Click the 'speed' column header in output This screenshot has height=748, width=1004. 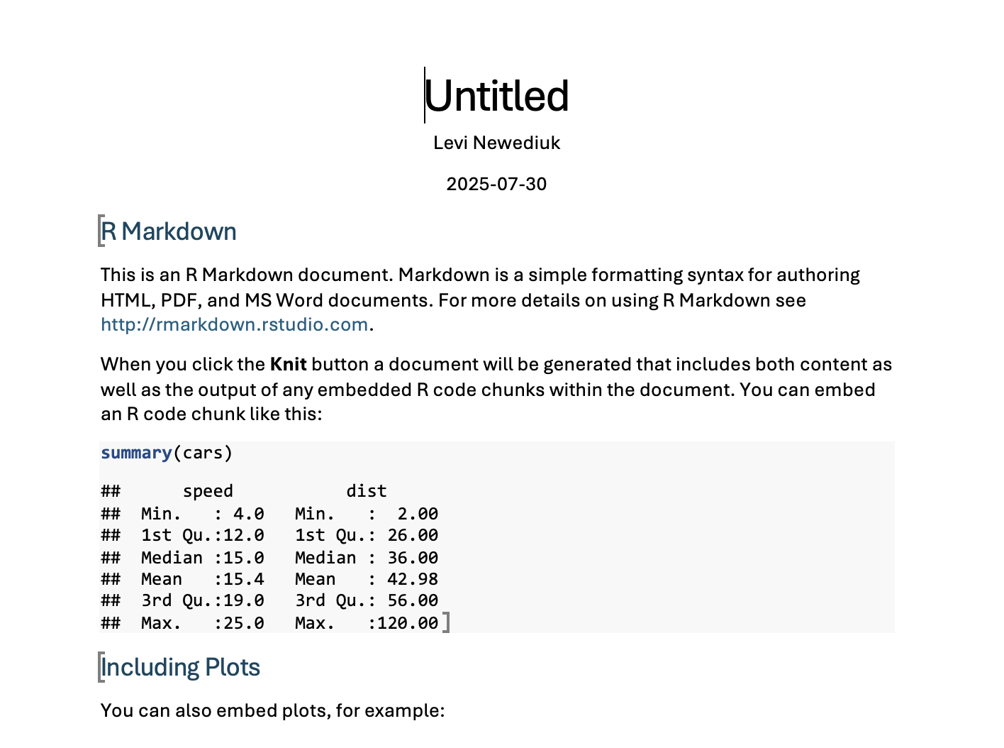pos(208,491)
